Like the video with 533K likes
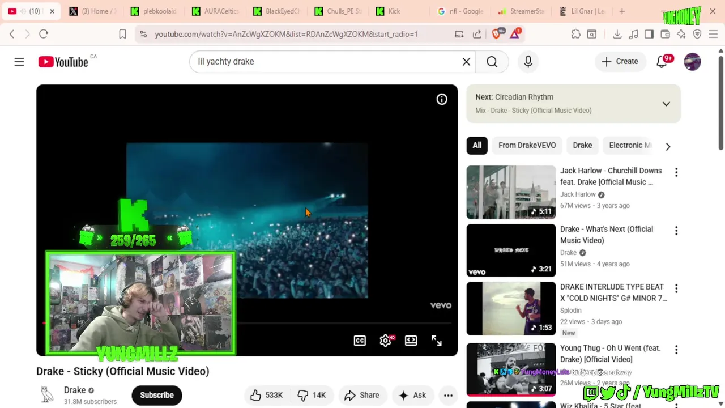This screenshot has height=408, width=725. point(266,395)
